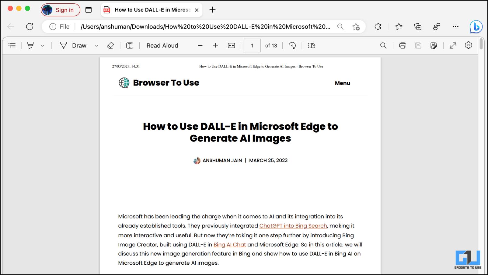Screen dimensions: 488x275
Task: Open the tab actions menu icon
Action: pyautogui.click(x=89, y=10)
